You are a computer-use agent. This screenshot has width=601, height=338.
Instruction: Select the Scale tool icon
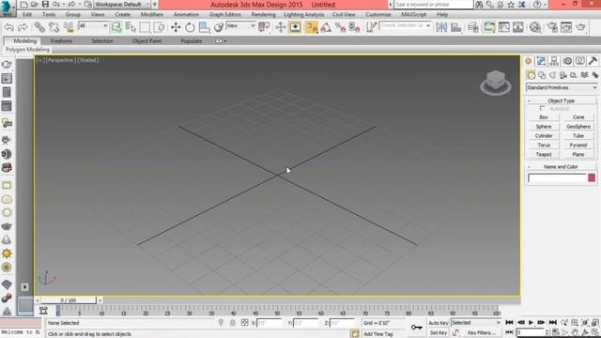pyautogui.click(x=205, y=27)
